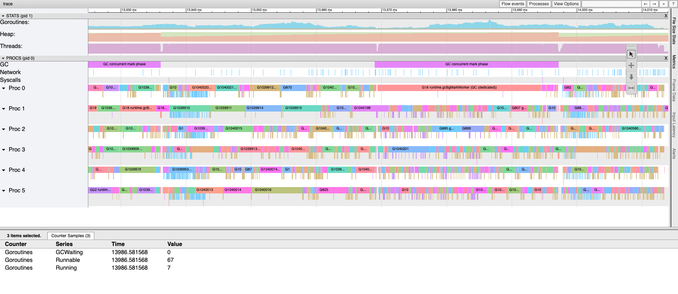Open the File Size Stats side tab
678x294 pixels.
[674, 31]
